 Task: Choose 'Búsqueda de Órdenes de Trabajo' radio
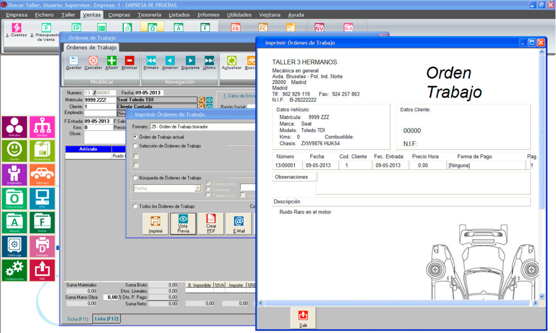(135, 178)
